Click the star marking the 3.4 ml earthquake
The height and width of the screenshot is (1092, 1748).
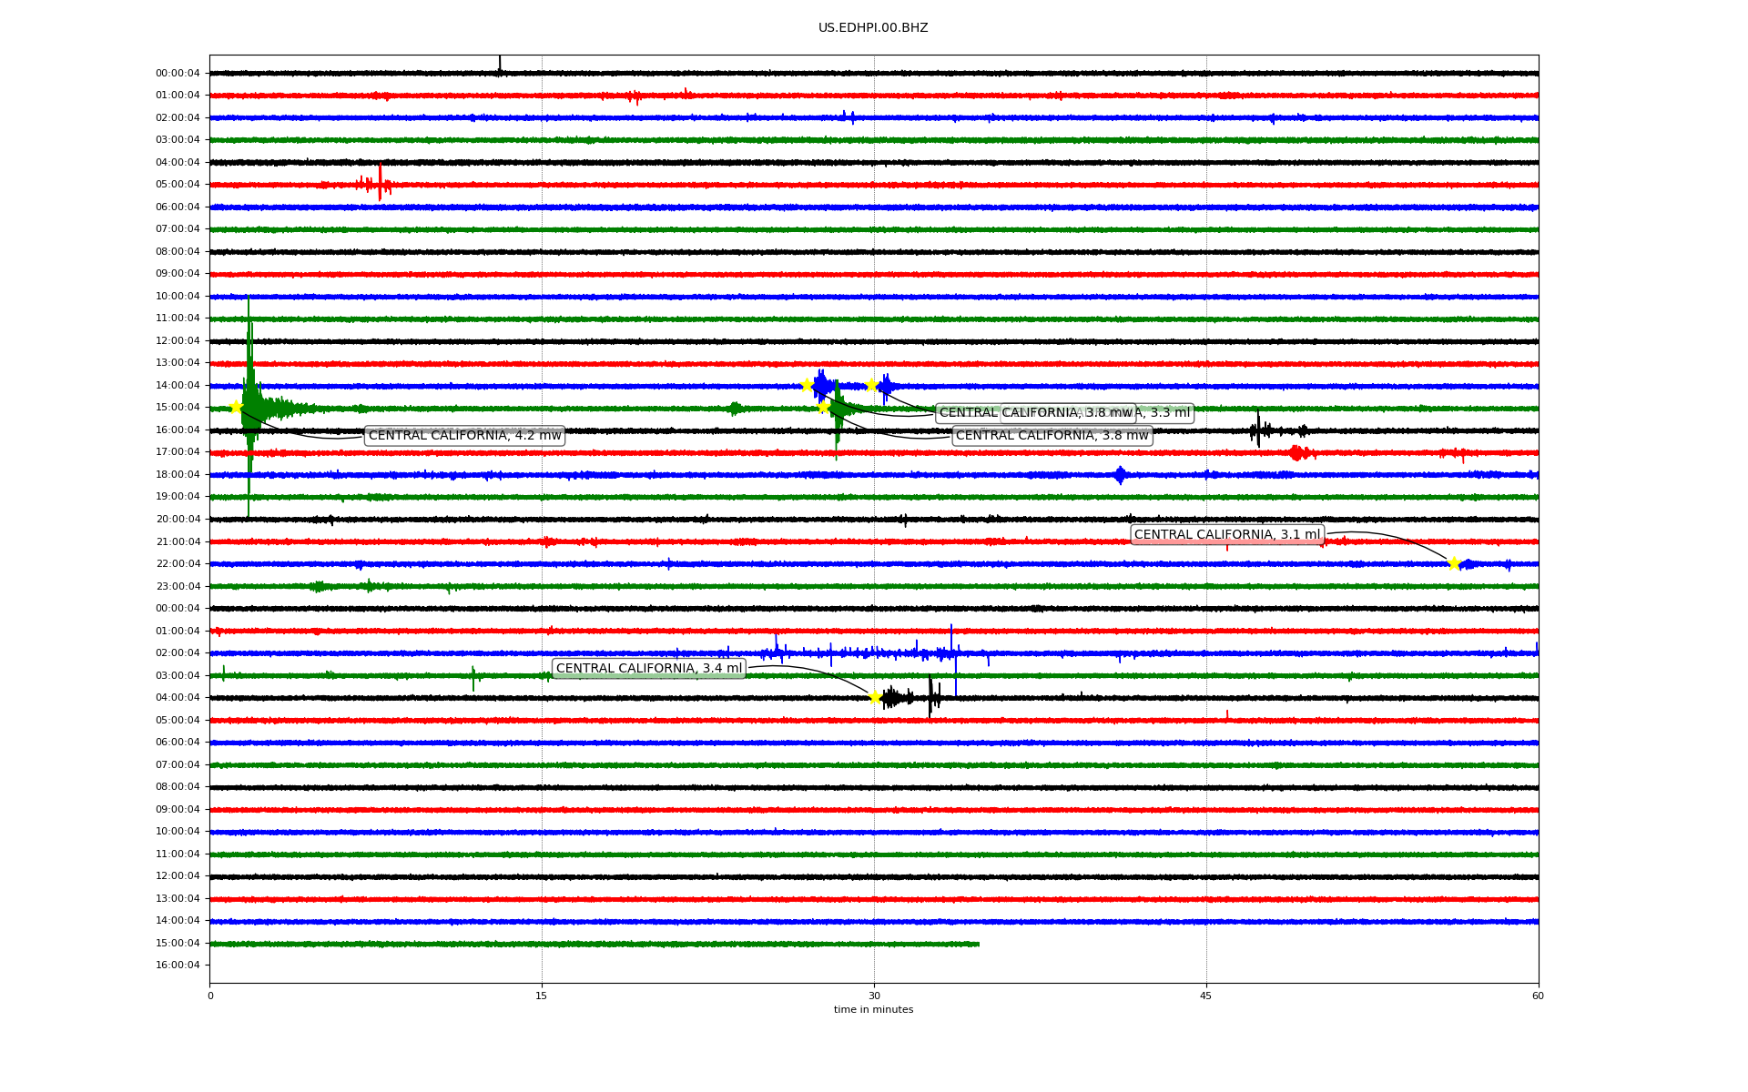click(x=875, y=697)
